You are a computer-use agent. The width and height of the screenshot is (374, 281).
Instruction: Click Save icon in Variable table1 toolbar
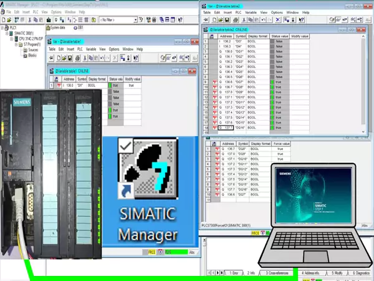pos(70,58)
